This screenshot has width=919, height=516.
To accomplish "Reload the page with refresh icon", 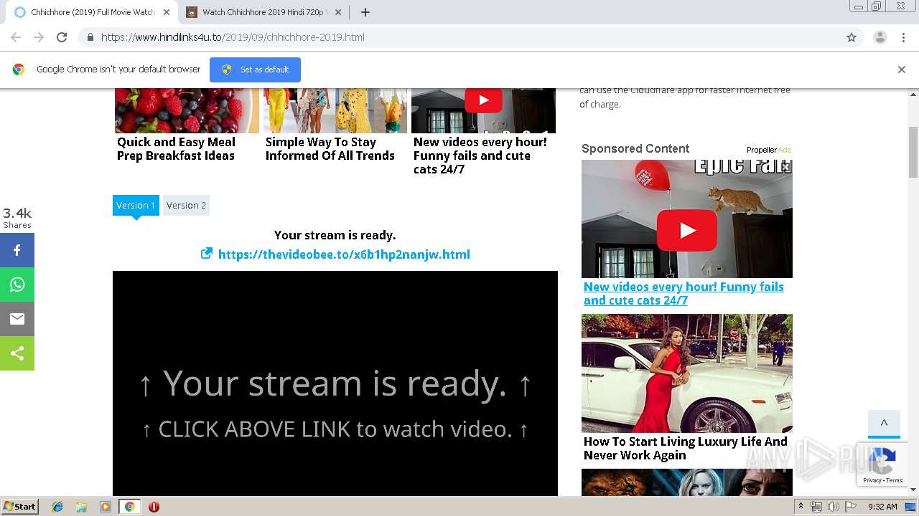I will pyautogui.click(x=62, y=37).
